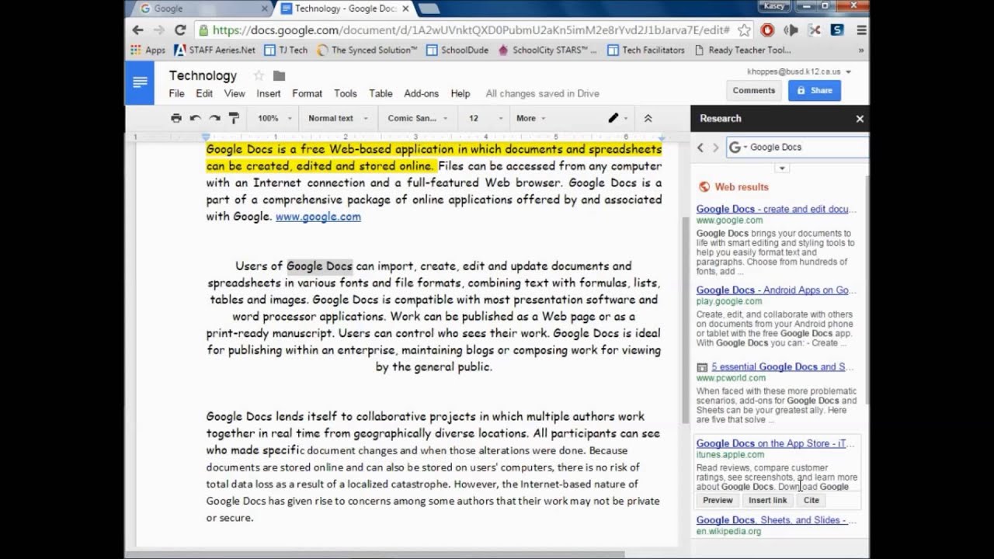
Task: Close the Research panel
Action: point(860,119)
